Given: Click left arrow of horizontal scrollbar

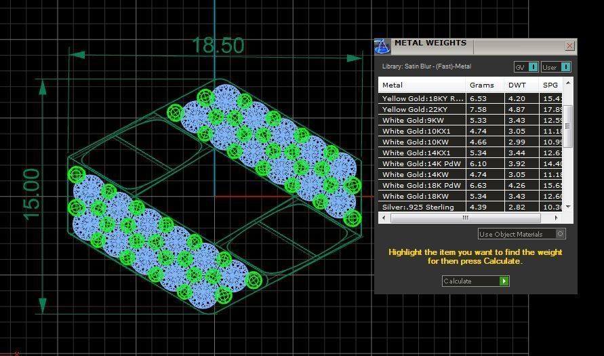Looking at the screenshot, I should pyautogui.click(x=384, y=218).
